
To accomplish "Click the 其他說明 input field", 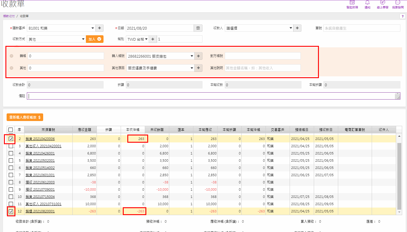I will pyautogui.click(x=263, y=68).
